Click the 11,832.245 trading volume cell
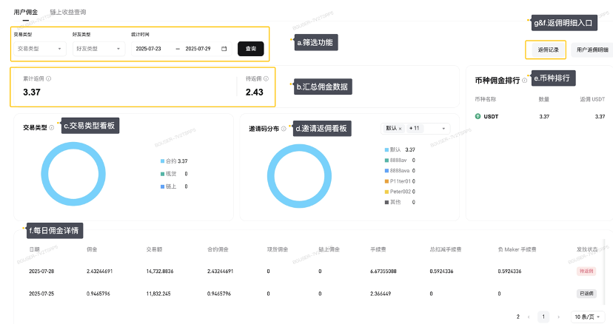This screenshot has width=613, height=324. click(158, 294)
